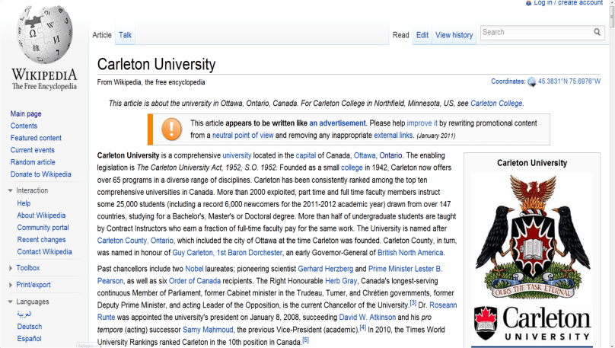The image size is (615, 348).
Task: Click the search magnifier icon
Action: tap(597, 32)
